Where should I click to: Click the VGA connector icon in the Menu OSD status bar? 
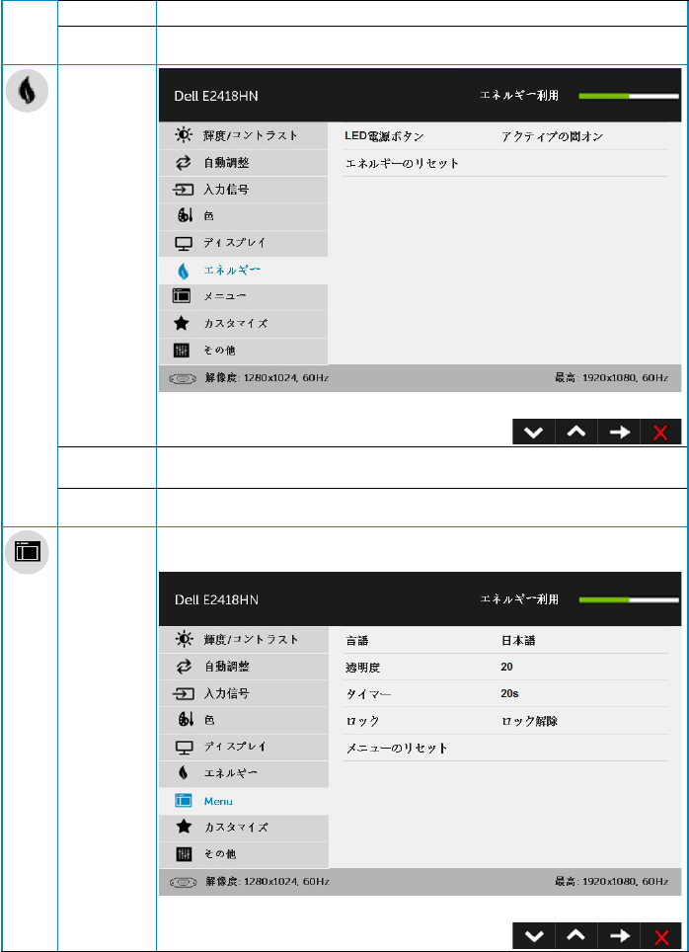tap(183, 882)
